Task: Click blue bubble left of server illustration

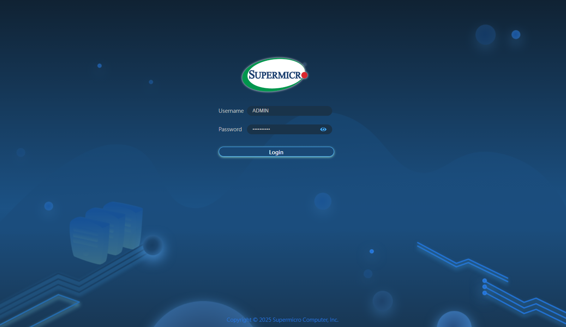Action: click(x=49, y=206)
